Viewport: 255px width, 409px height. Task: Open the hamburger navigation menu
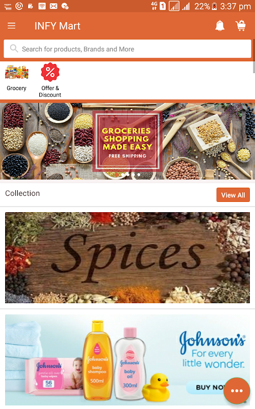click(11, 26)
